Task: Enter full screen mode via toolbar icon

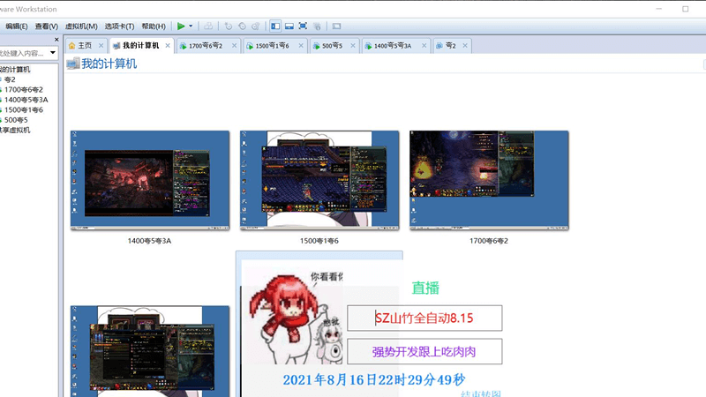Action: tap(303, 26)
